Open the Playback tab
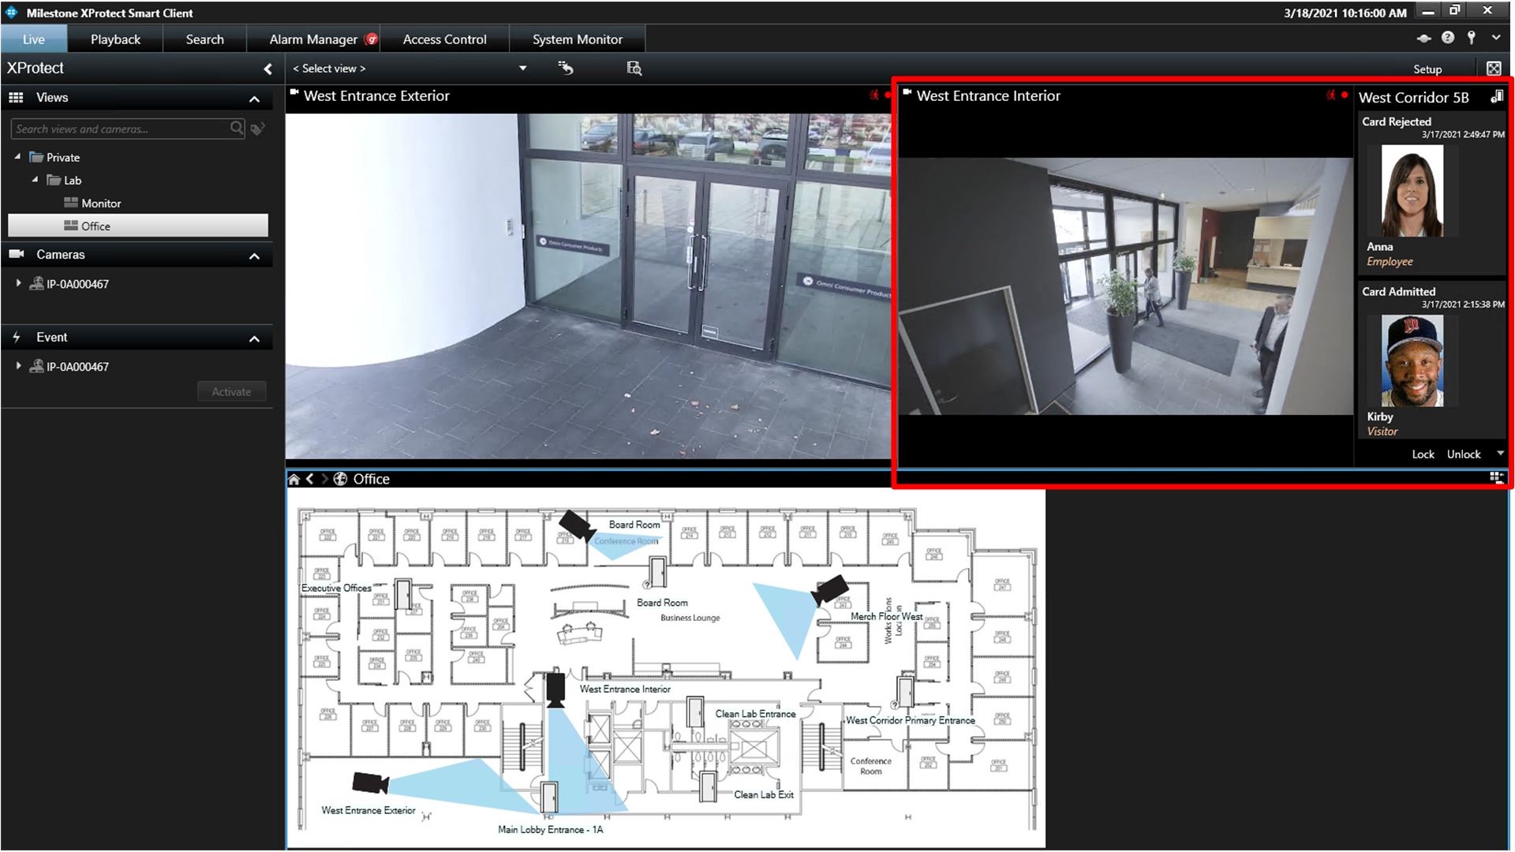The image size is (1515, 852). click(115, 39)
